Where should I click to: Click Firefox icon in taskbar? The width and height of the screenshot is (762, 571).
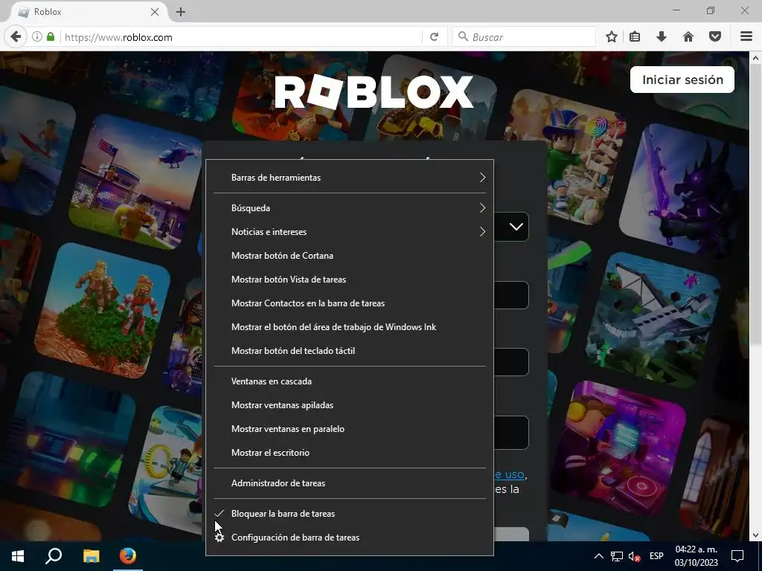click(128, 556)
